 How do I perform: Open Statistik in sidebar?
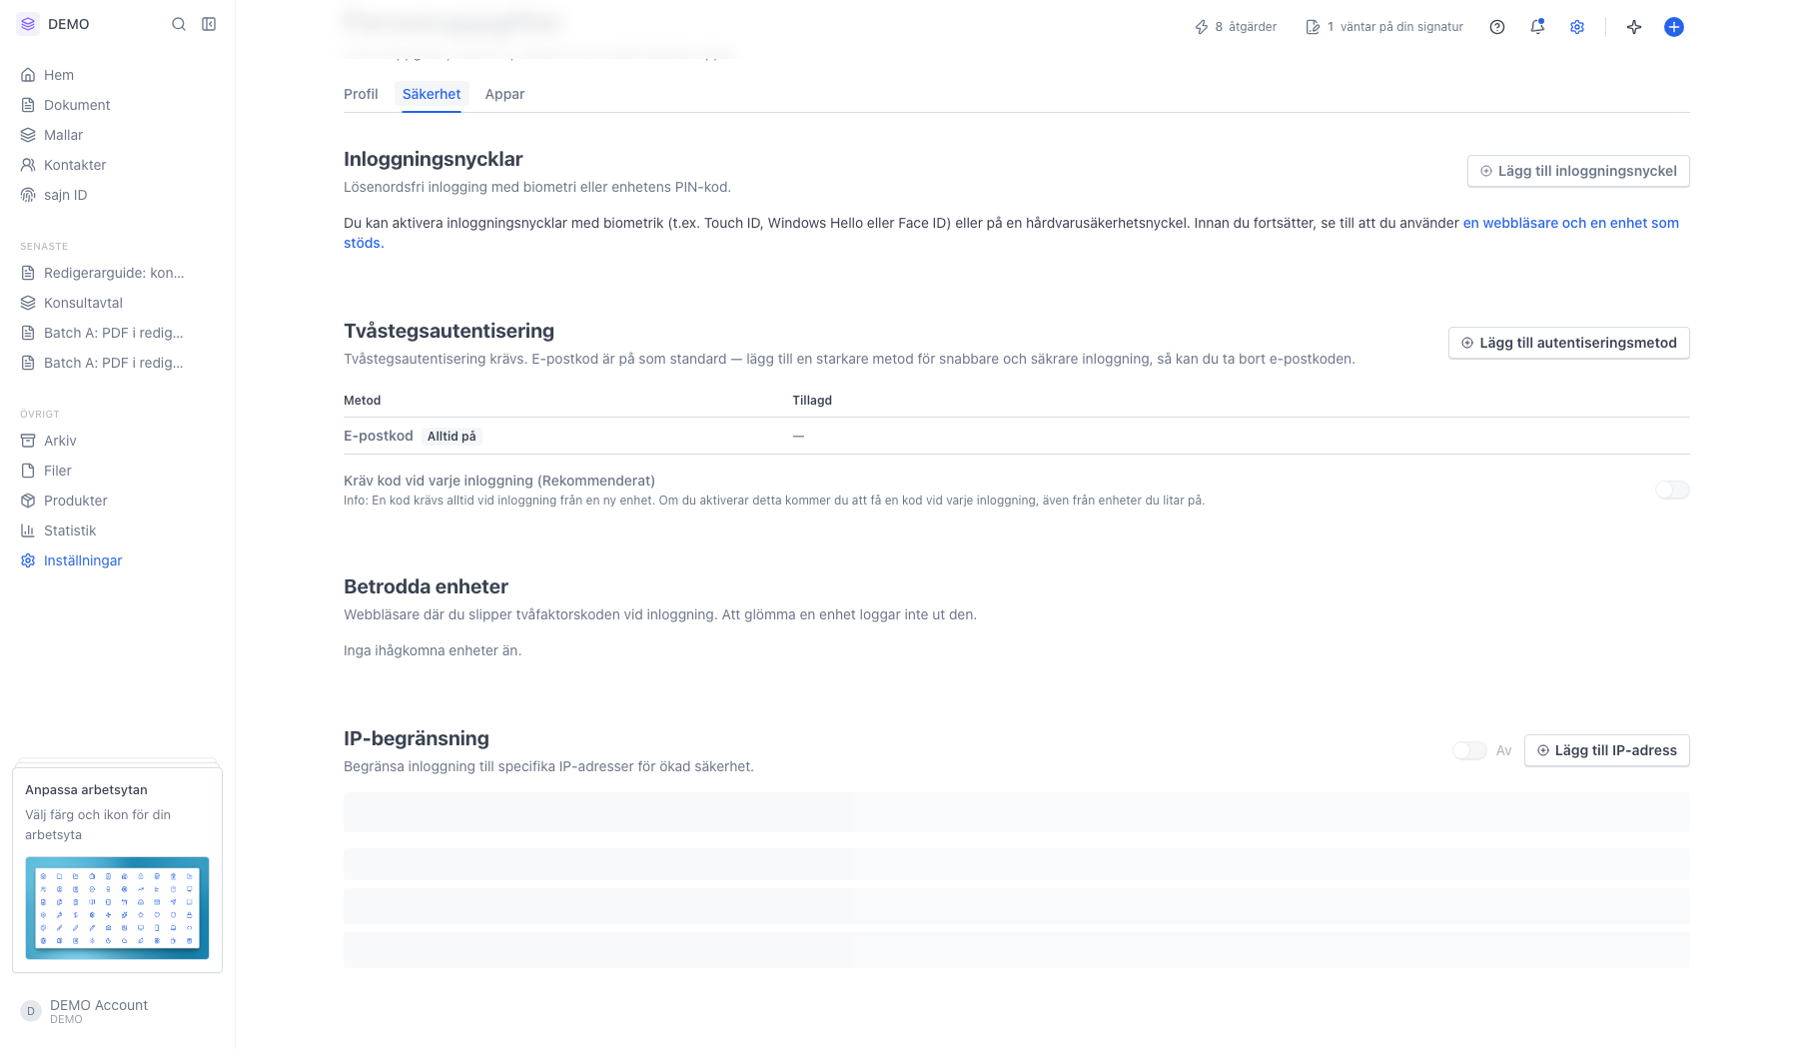click(117, 530)
